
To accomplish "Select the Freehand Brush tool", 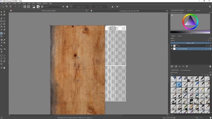I will [1, 18].
